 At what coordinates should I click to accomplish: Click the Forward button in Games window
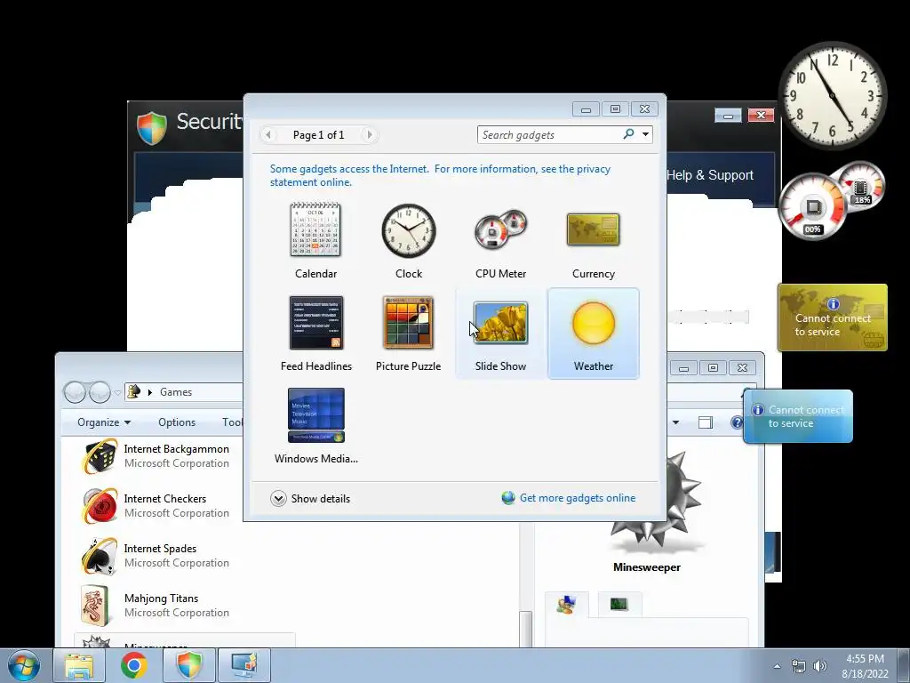click(100, 392)
